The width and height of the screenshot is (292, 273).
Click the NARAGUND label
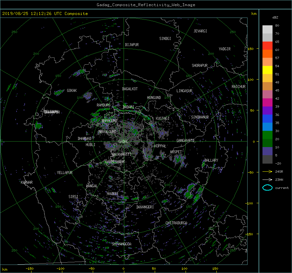pyautogui.click(x=110, y=121)
